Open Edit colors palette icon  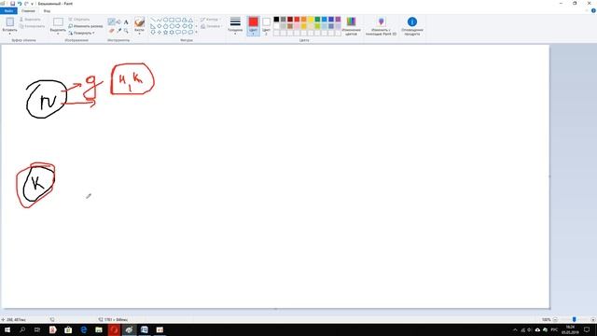coord(351,21)
